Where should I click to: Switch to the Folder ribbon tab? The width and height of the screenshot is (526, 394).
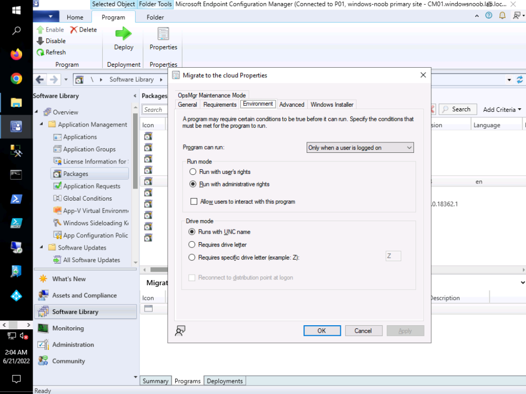155,17
